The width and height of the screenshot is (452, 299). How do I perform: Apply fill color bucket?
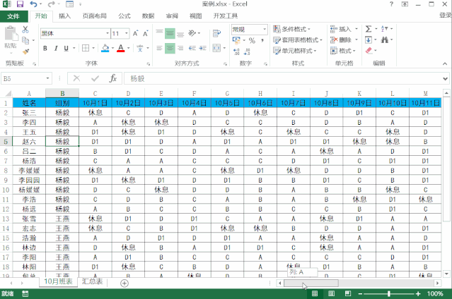coord(105,48)
